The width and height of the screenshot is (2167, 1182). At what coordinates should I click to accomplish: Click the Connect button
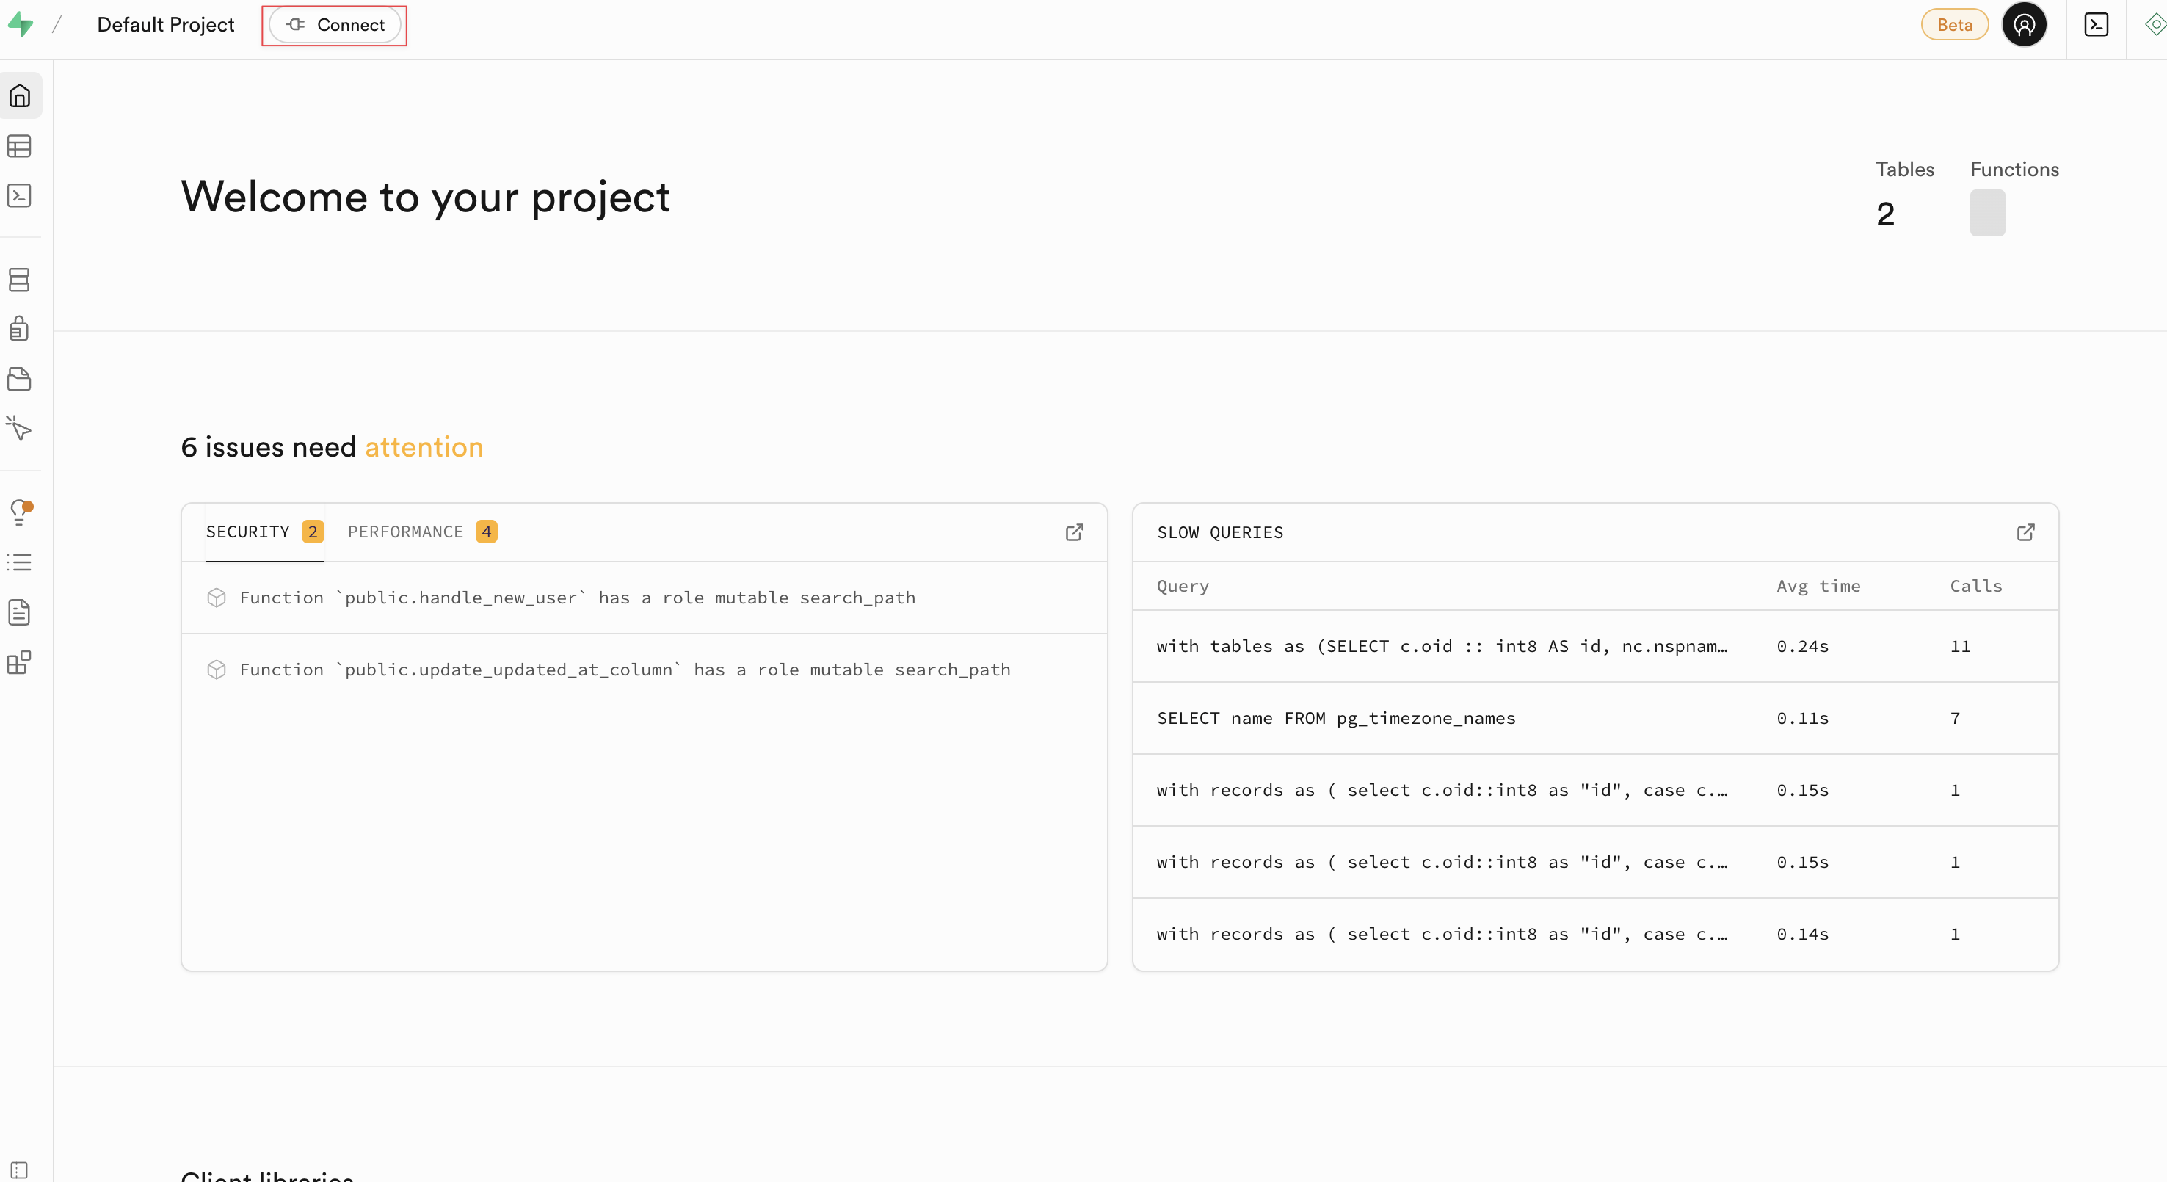[x=335, y=25]
